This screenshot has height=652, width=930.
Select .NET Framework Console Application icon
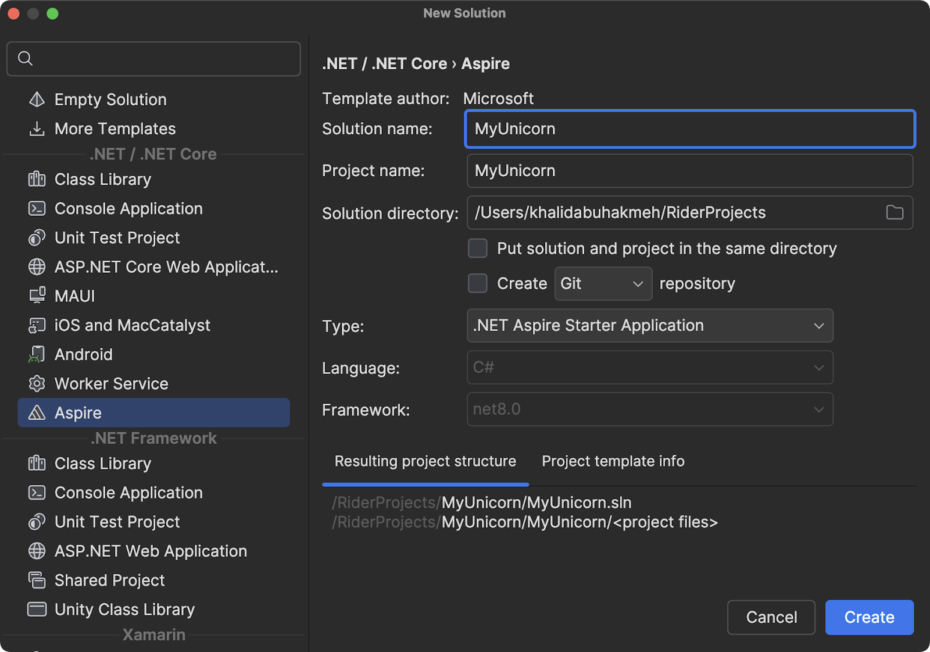37,493
